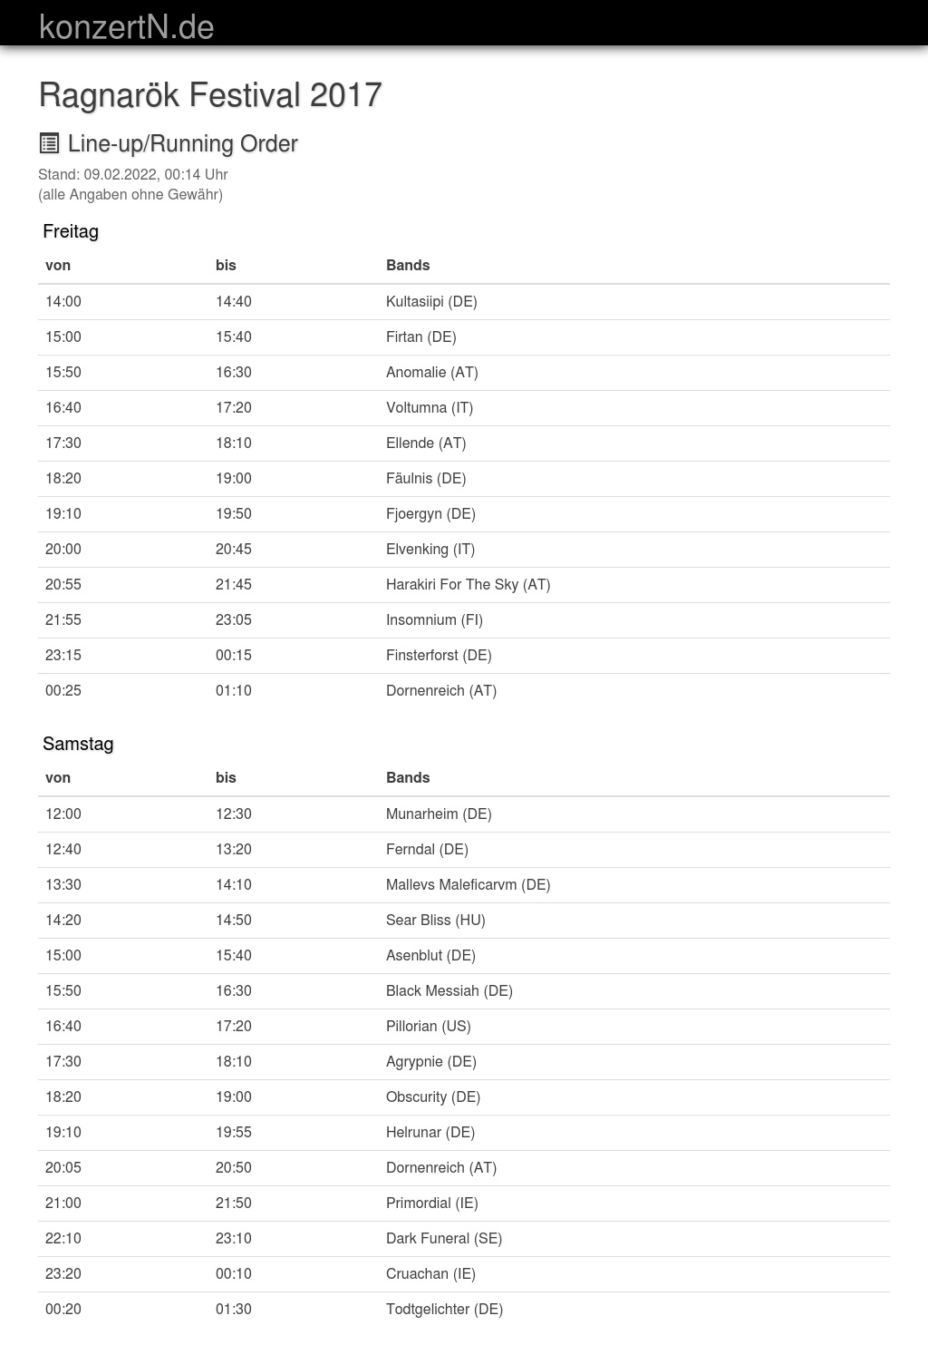The image size is (928, 1345).
Task: Select the Munarheim (DE) band entry
Action: [x=439, y=814]
